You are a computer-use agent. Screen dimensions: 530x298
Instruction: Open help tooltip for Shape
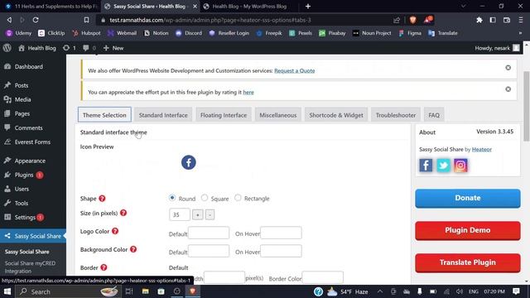click(102, 199)
